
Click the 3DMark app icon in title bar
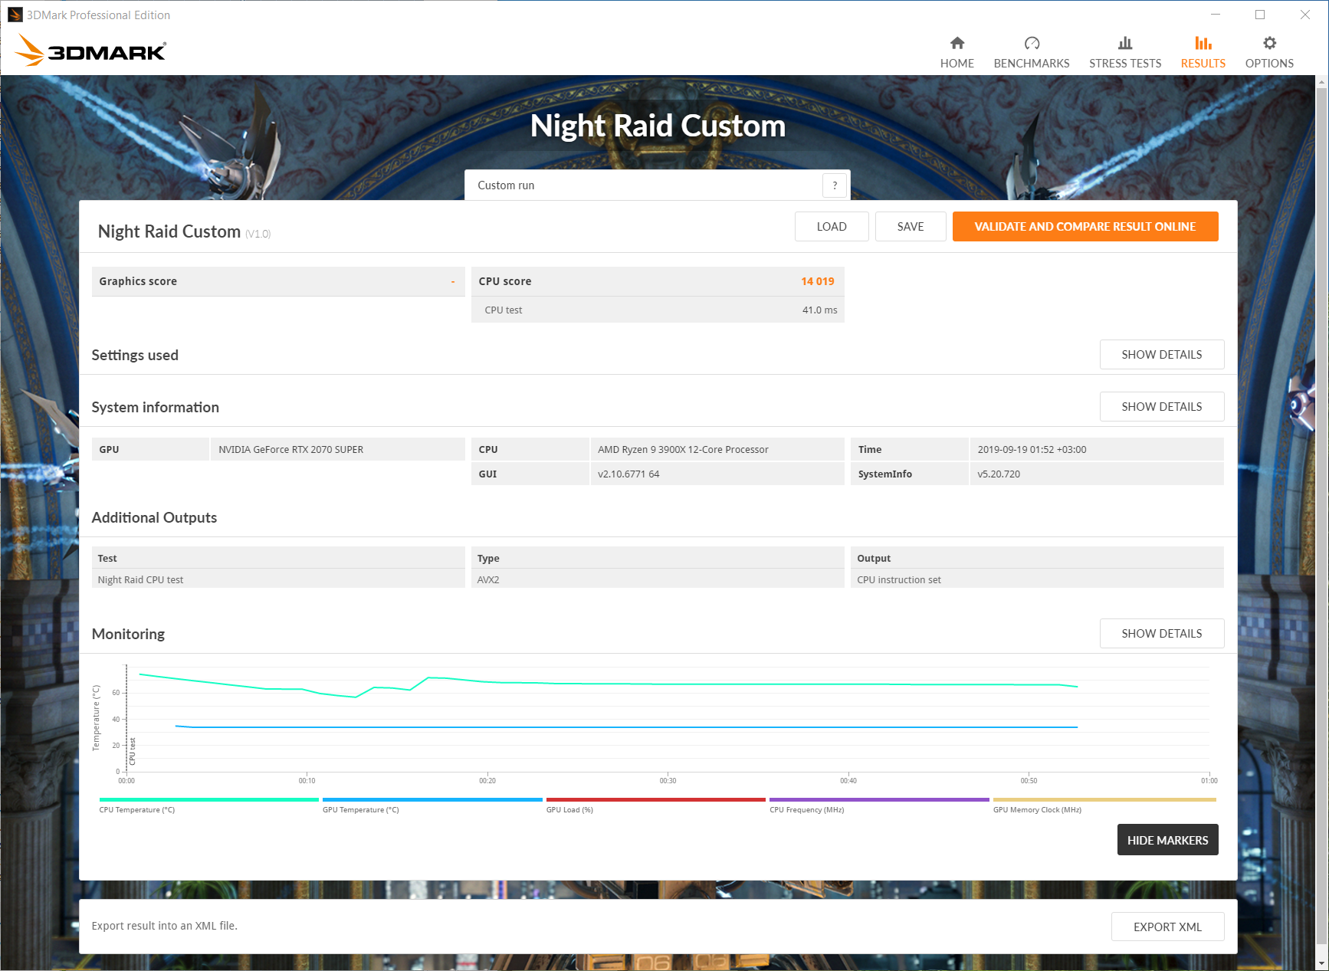point(15,15)
